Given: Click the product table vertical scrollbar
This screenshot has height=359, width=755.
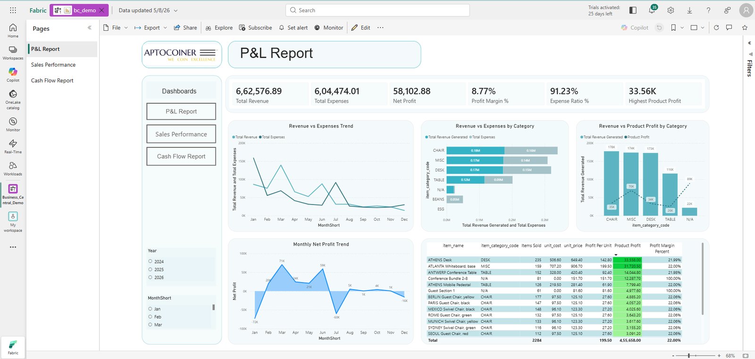Looking at the screenshot, I should pos(703,279).
